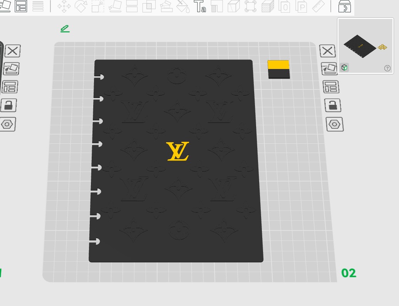This screenshot has height=306, width=399.
Task: Click the square with corner circles tool
Action: (x=250, y=6)
